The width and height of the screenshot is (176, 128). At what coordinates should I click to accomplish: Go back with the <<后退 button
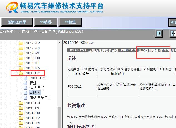(x=46, y=22)
